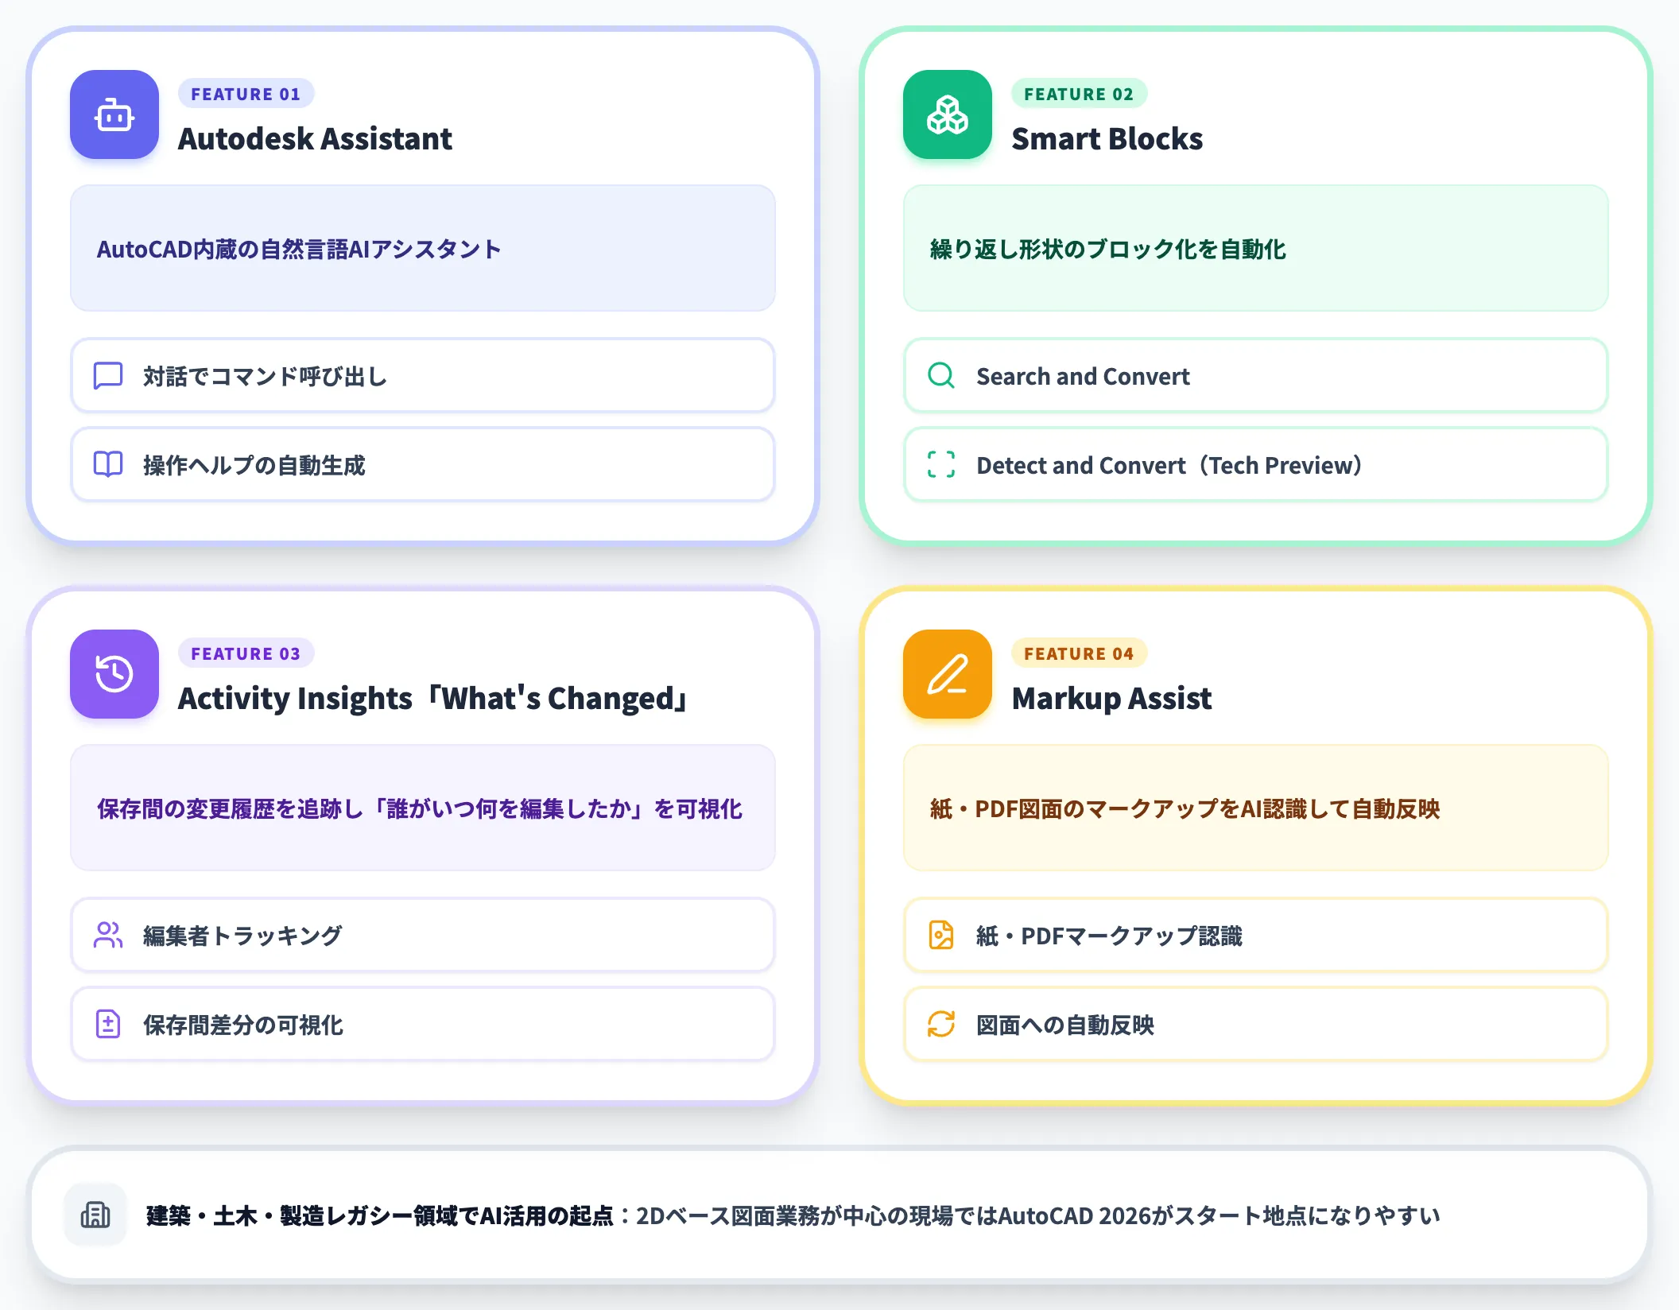
Task: Click the users icon beside 編集者トラッキング
Action: coord(108,936)
